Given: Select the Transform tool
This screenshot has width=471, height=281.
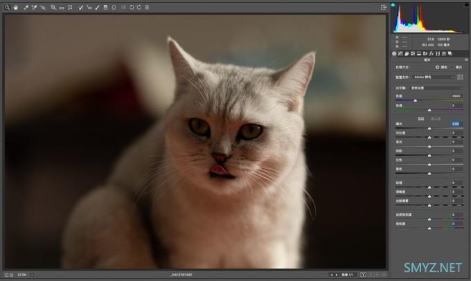Looking at the screenshot, I should (70, 7).
